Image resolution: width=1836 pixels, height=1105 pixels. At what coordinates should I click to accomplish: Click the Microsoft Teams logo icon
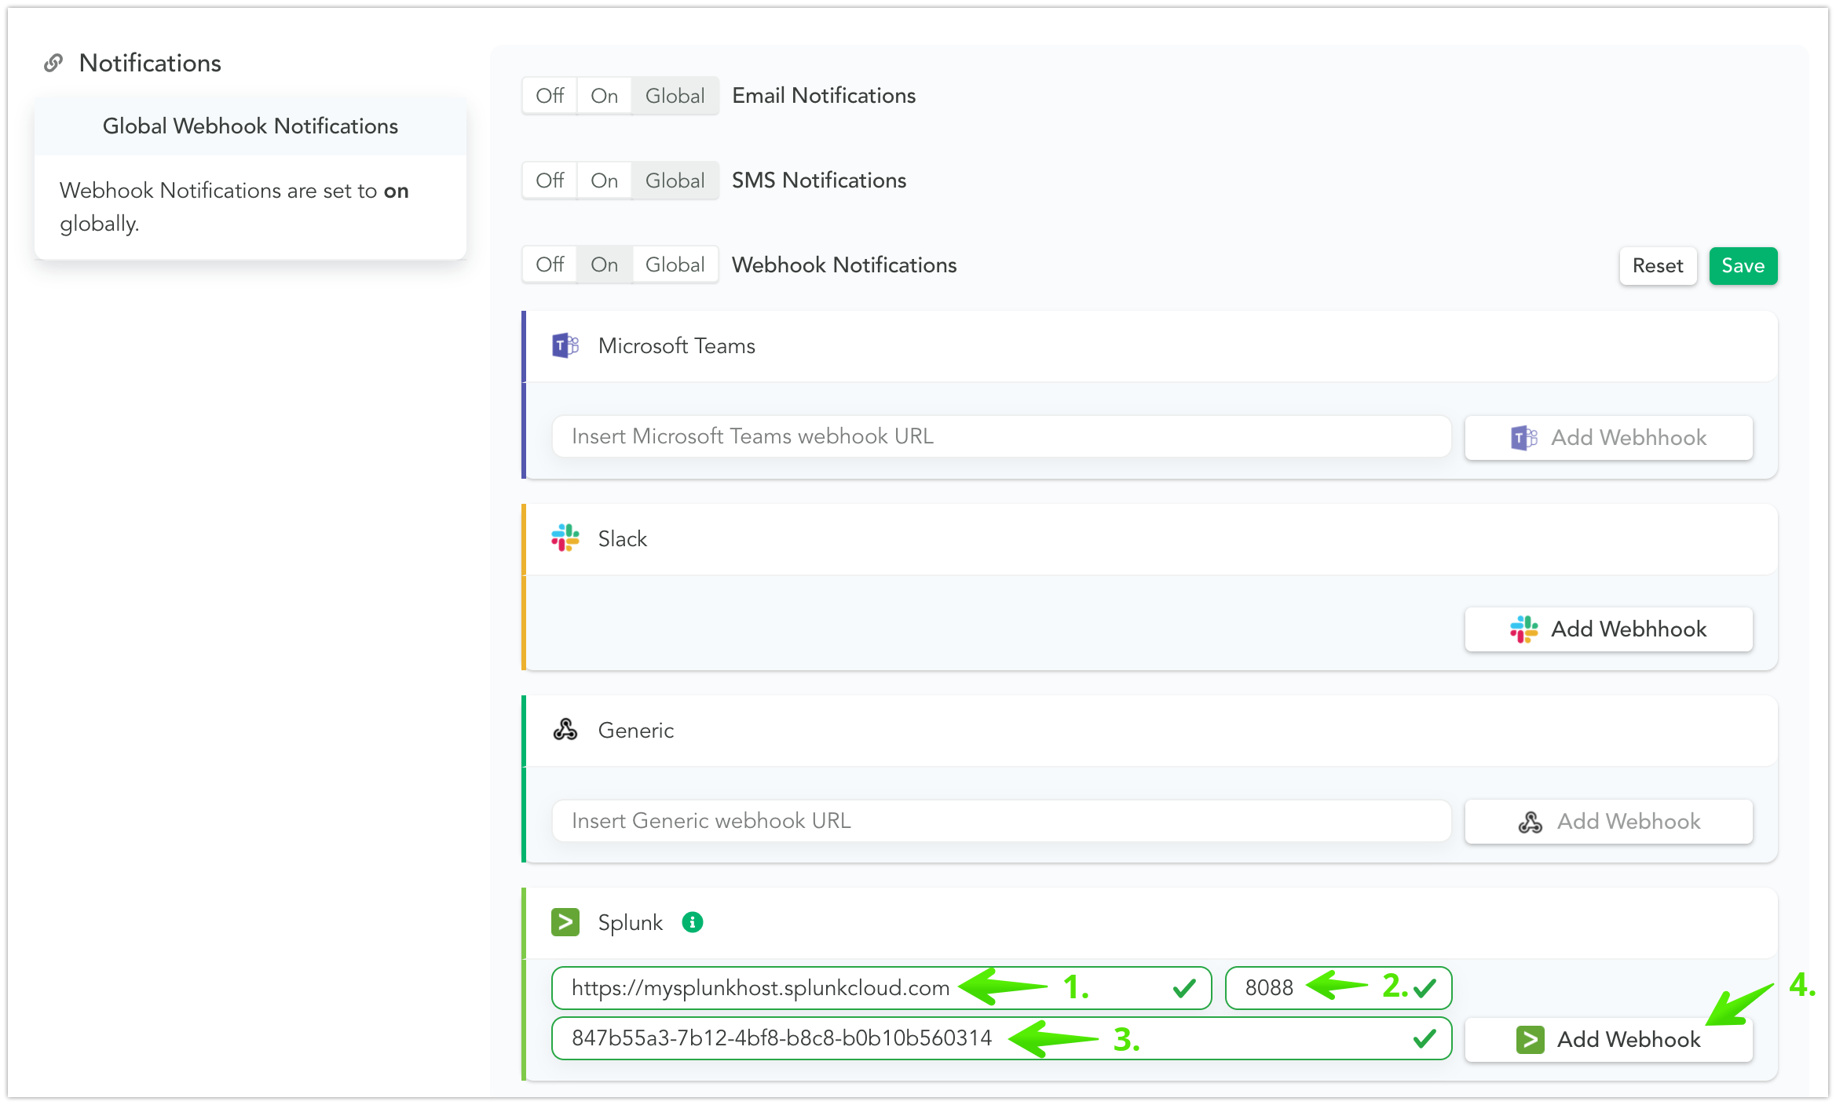tap(565, 345)
